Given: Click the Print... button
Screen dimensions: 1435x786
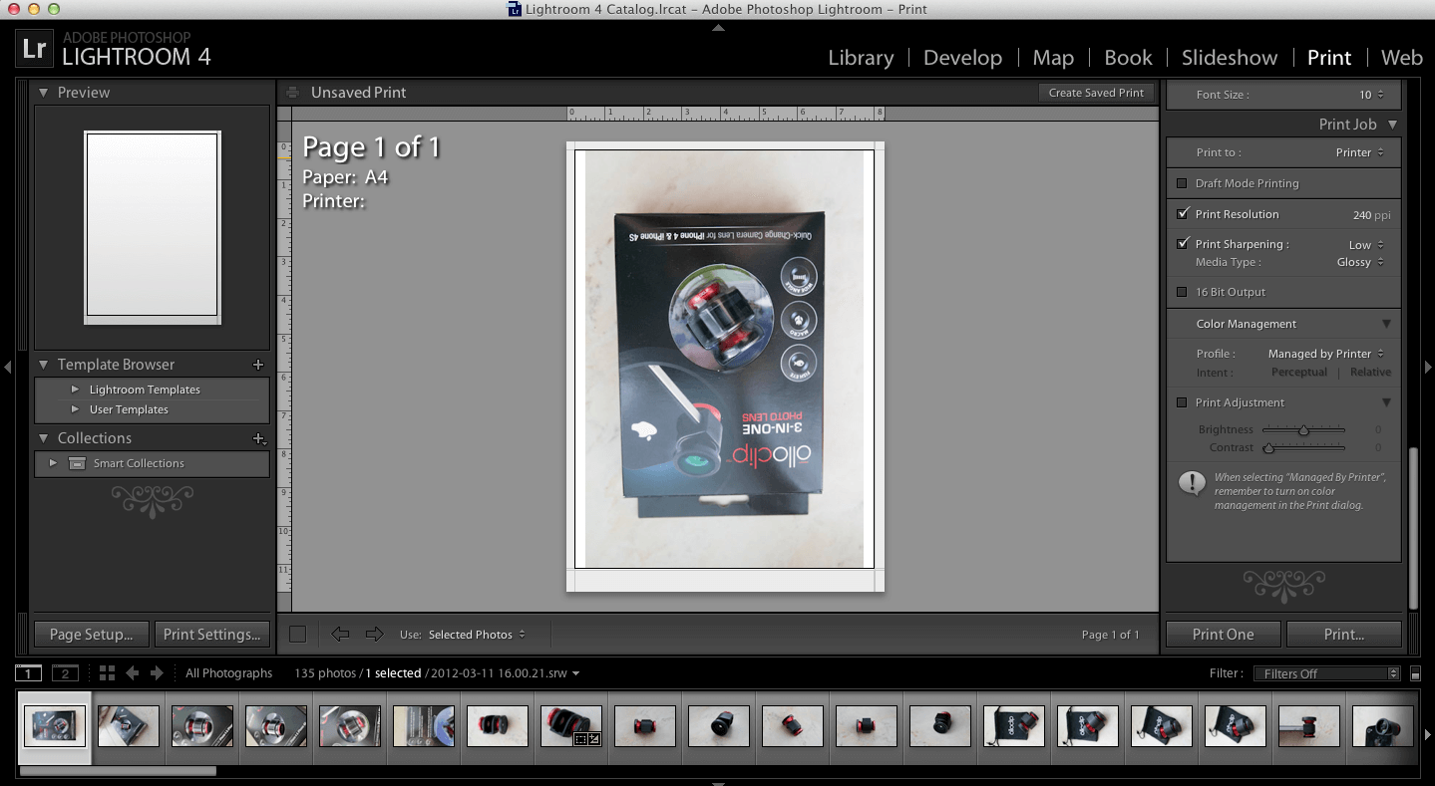Looking at the screenshot, I should click(x=1344, y=634).
